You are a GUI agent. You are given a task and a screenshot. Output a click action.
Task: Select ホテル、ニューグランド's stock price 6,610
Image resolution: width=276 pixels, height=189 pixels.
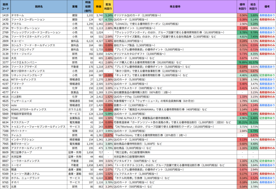click(x=99, y=178)
